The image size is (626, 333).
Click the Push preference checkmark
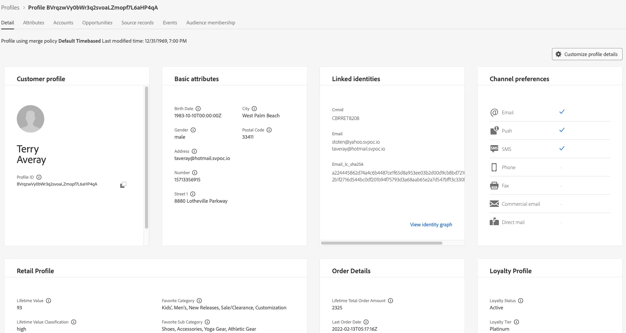(x=562, y=130)
